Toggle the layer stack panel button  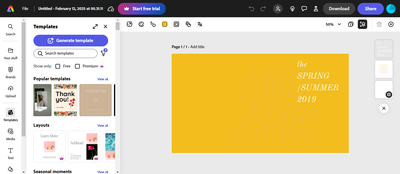(362, 24)
